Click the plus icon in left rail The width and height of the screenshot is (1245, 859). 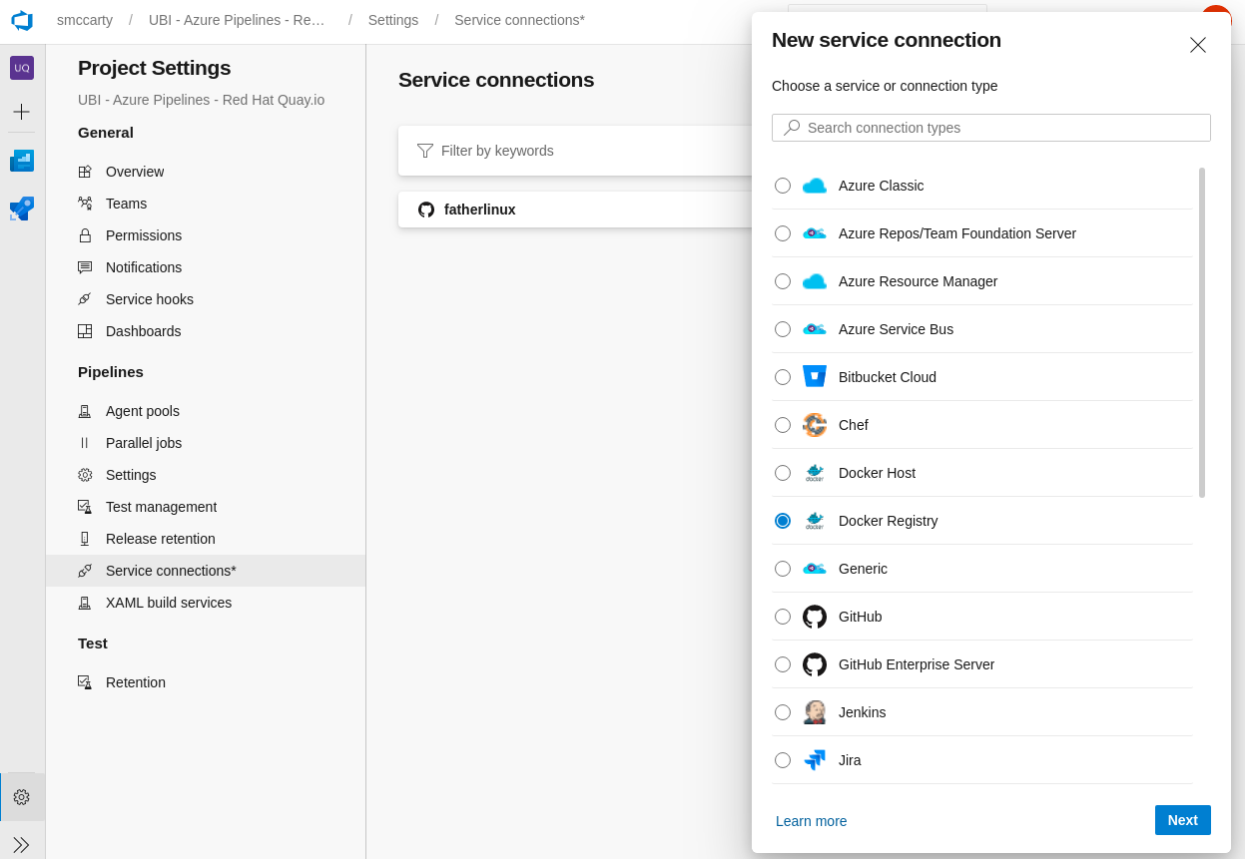click(x=21, y=112)
